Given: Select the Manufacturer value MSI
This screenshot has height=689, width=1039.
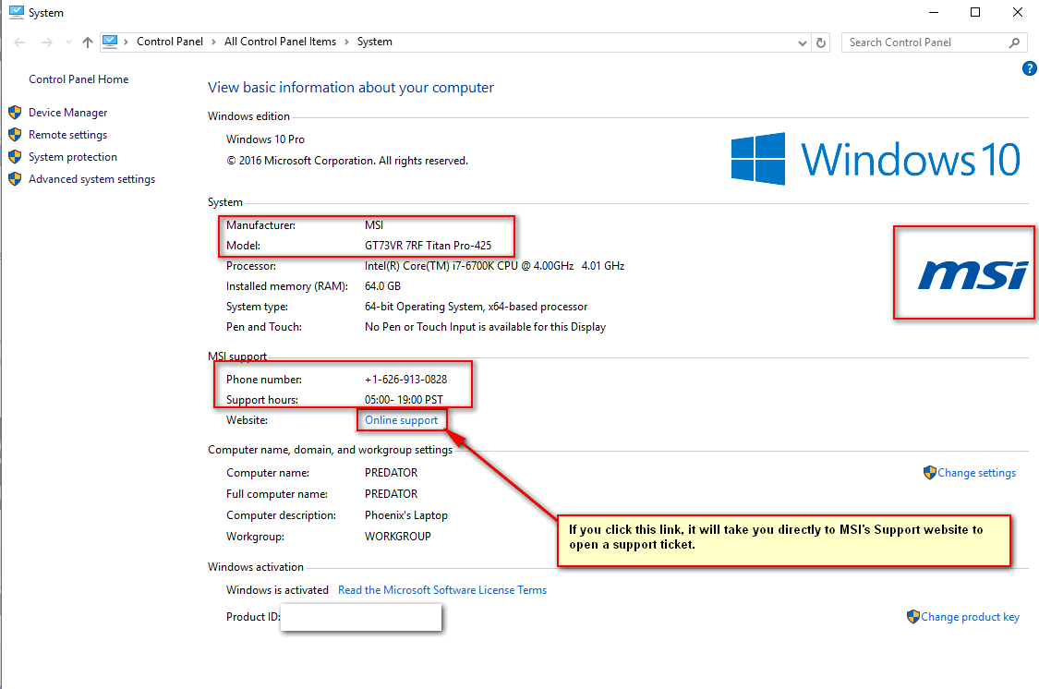Looking at the screenshot, I should click(374, 225).
